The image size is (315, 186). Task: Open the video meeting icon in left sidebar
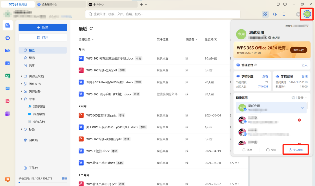point(8,50)
